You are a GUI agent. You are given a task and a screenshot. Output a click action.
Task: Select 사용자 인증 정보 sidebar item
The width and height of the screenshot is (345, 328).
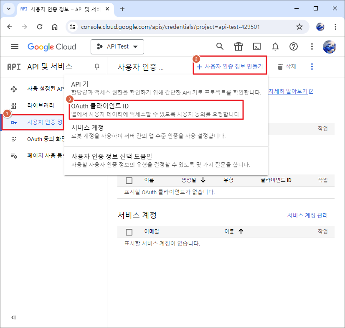[x=33, y=122]
